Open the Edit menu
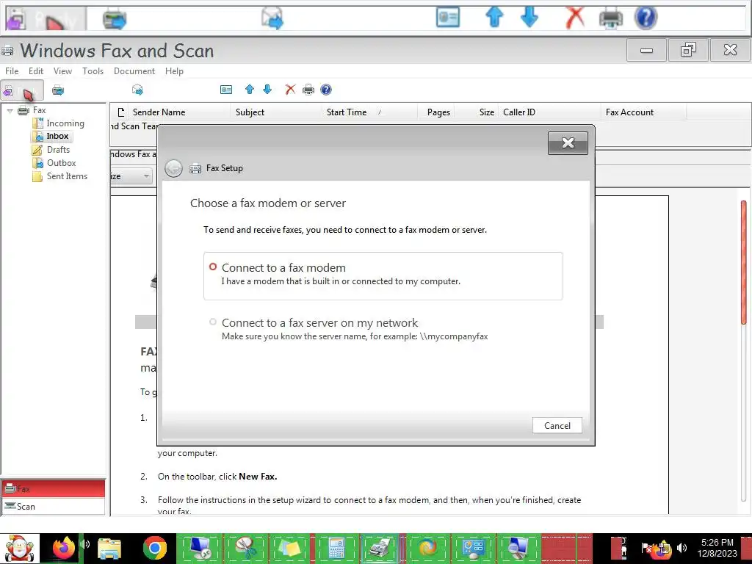Viewport: 752px width, 564px height. (x=35, y=71)
